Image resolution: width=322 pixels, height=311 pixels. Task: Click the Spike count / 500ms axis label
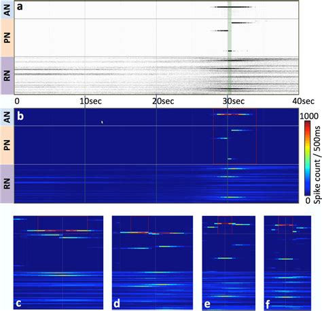click(318, 165)
